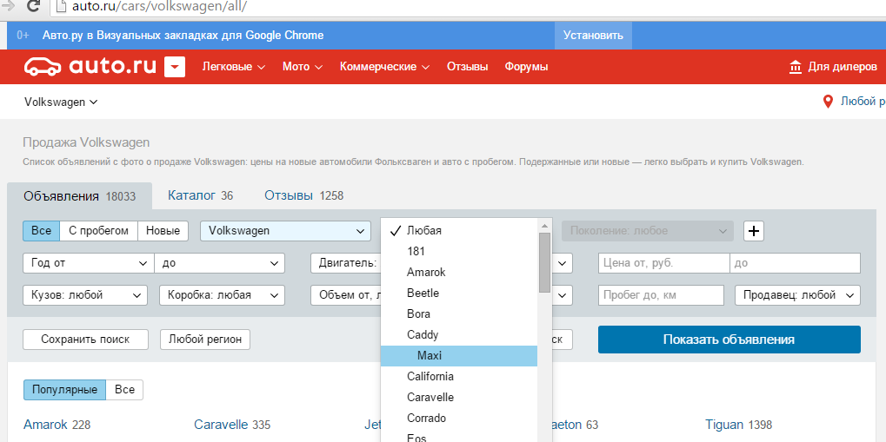Image resolution: width=886 pixels, height=442 pixels.
Task: Click the 'Продажа Volkswagen' heading
Action: tap(86, 142)
